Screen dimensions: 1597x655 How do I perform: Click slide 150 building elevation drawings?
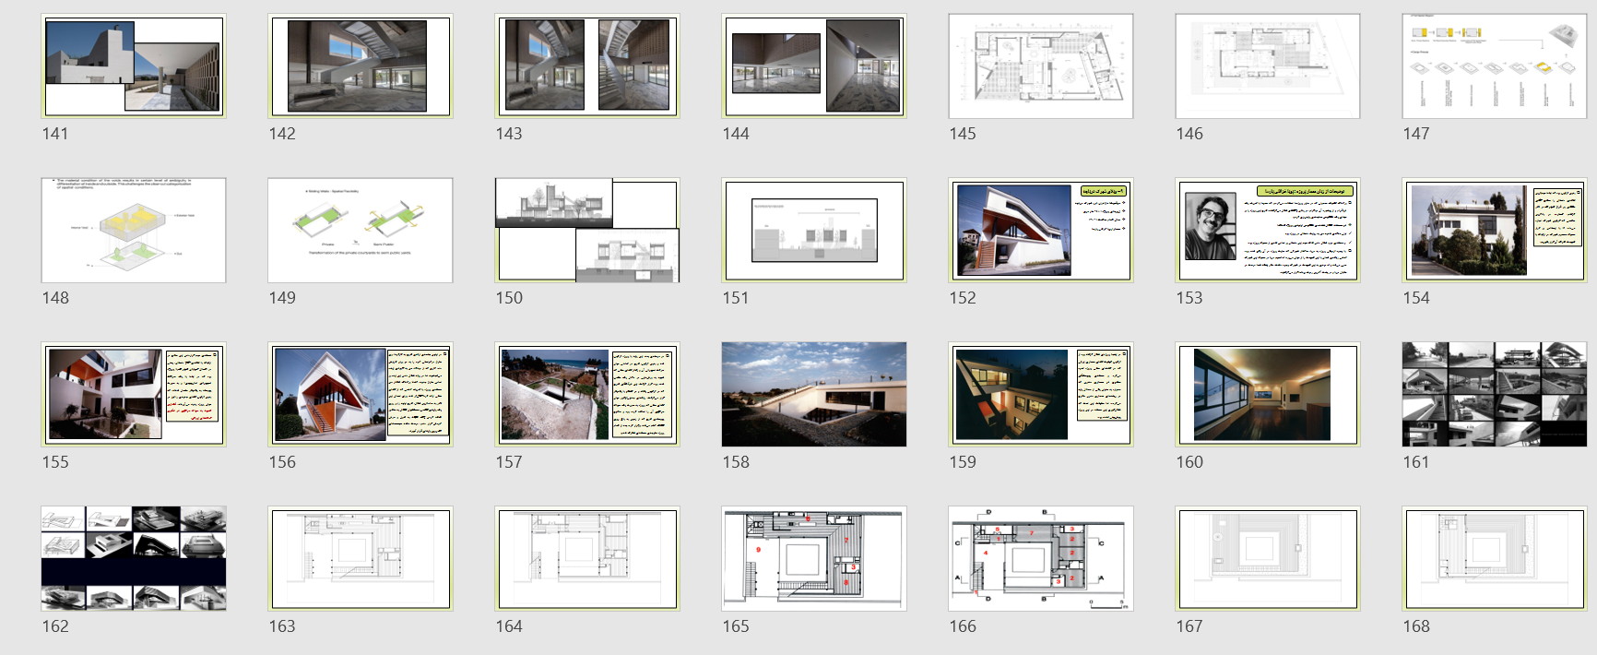pos(586,230)
